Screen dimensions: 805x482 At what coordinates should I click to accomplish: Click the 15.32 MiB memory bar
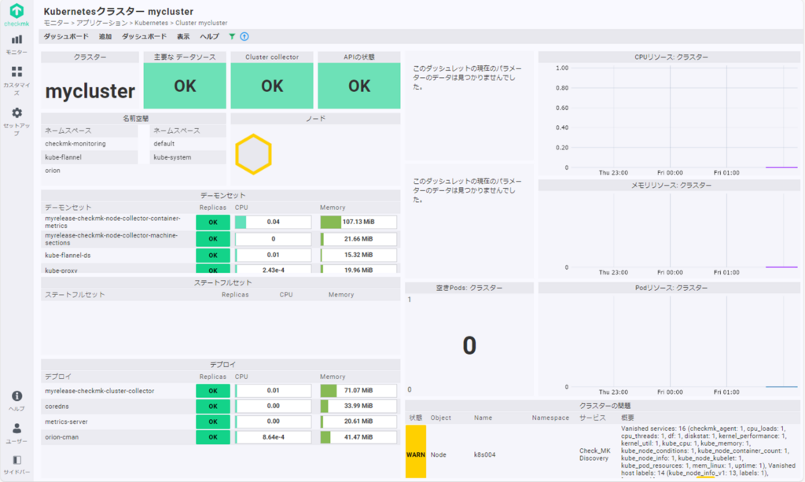(358, 255)
